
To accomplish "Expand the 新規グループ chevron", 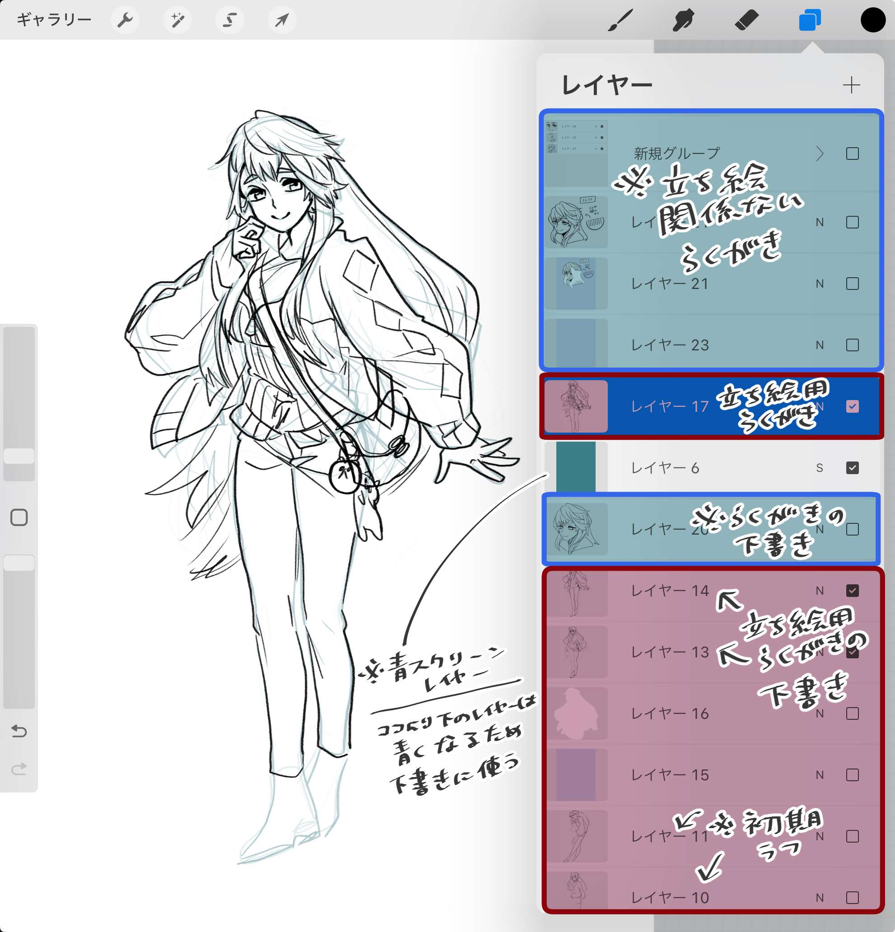I will click(820, 154).
